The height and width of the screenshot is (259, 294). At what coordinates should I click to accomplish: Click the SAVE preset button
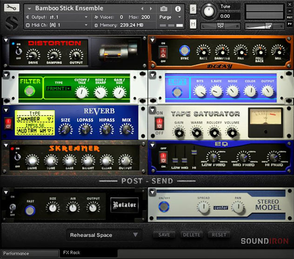(x=164, y=235)
